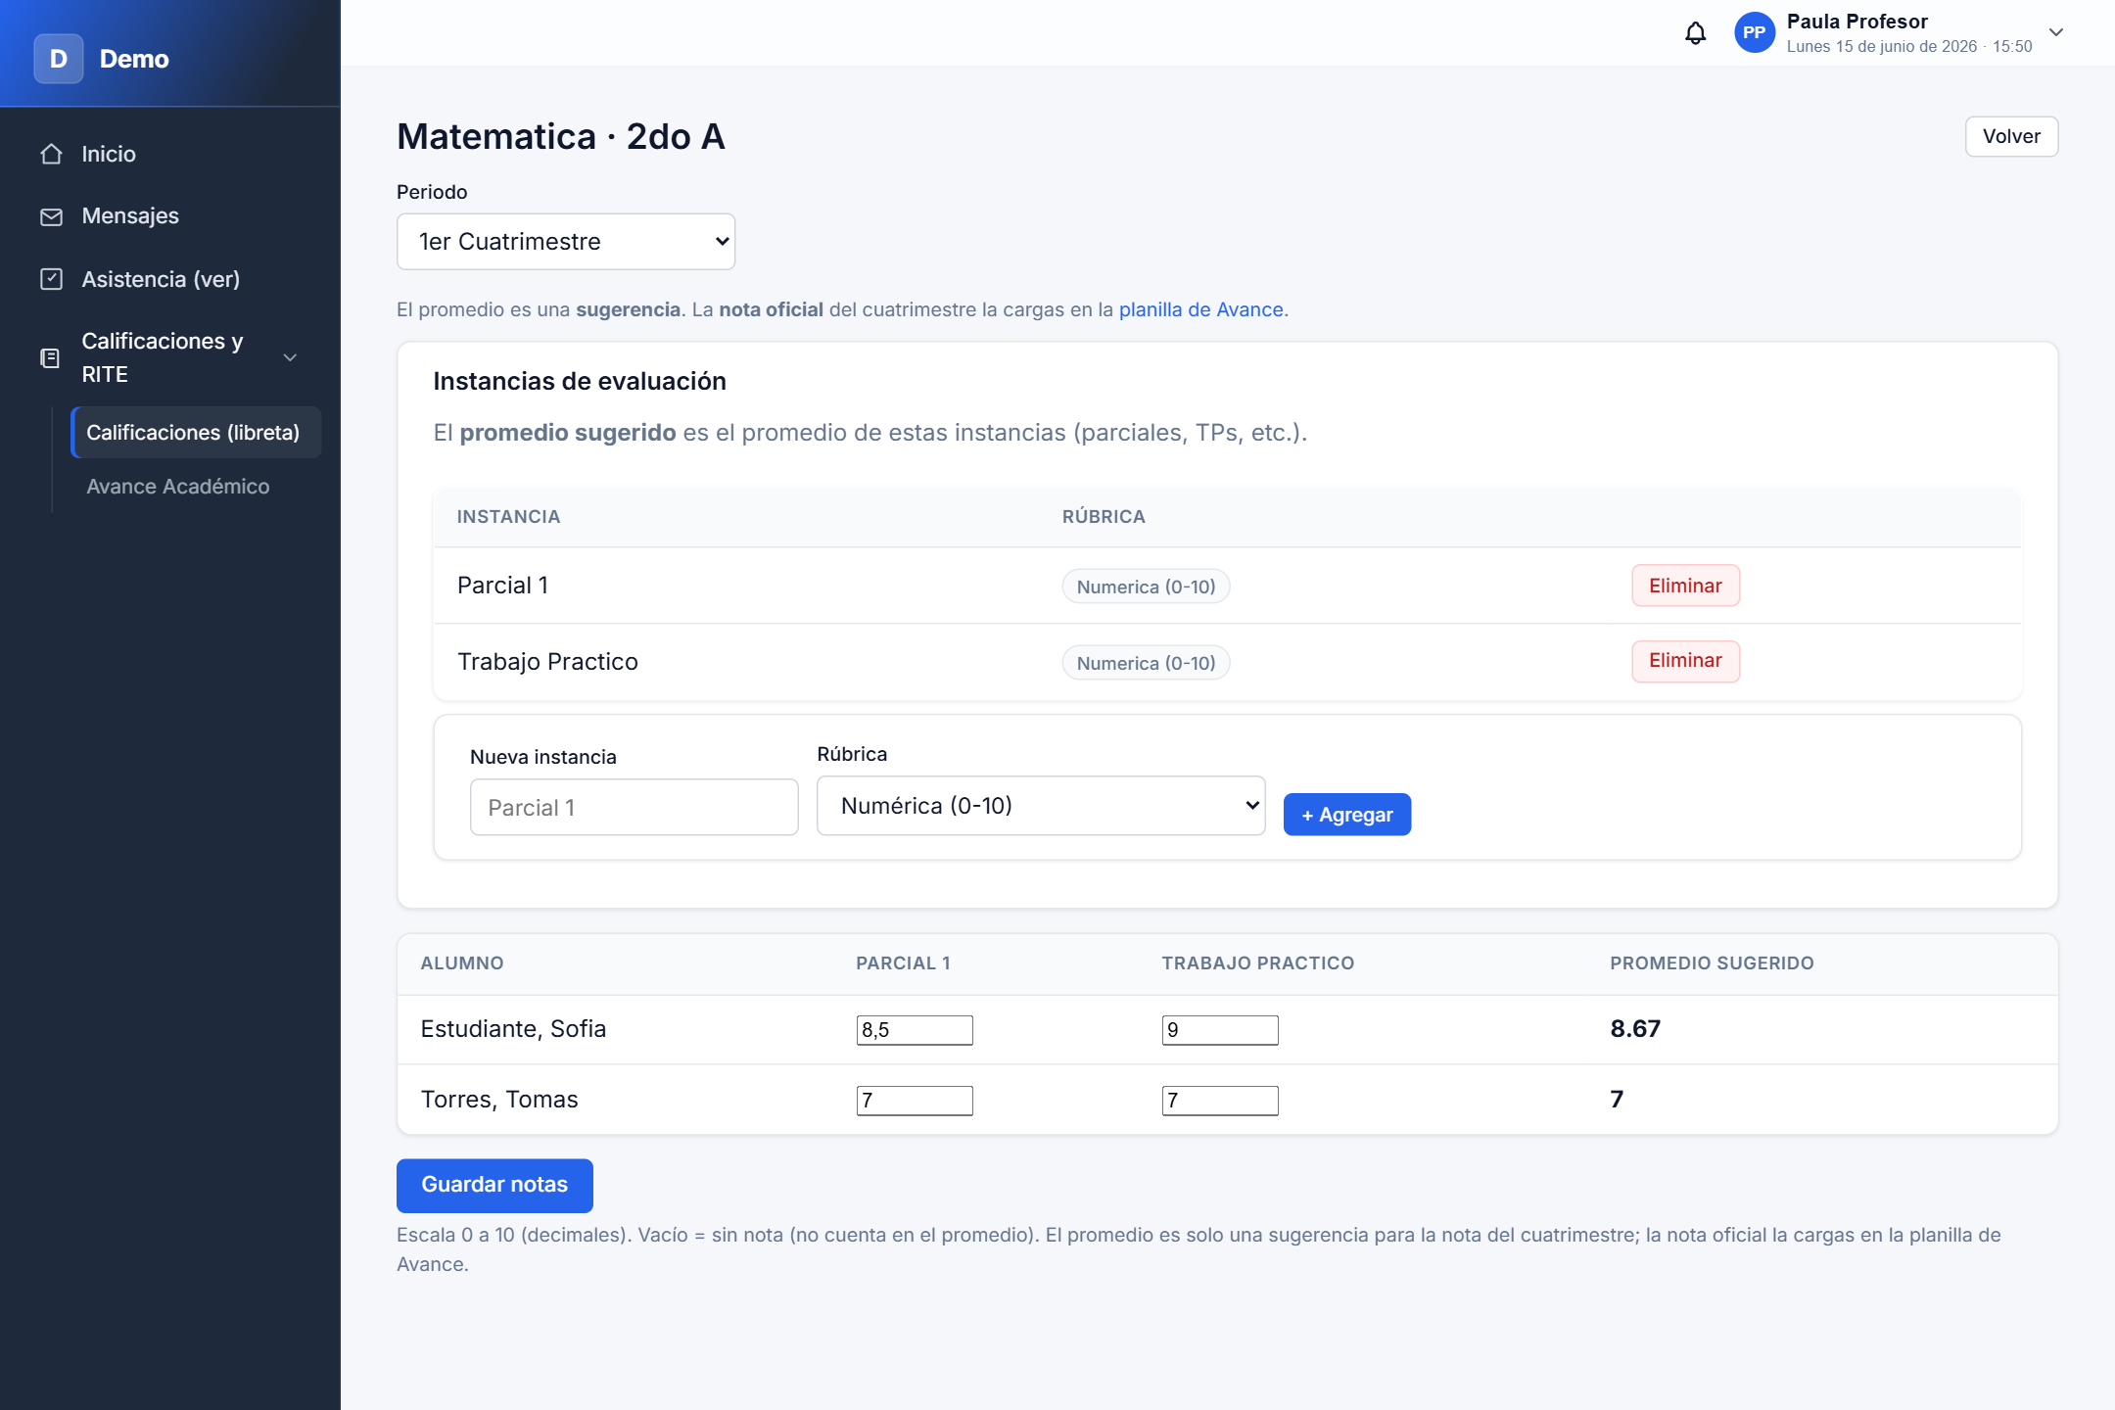The height and width of the screenshot is (1410, 2115).
Task: Click the ALUMNO column header
Action: (462, 963)
